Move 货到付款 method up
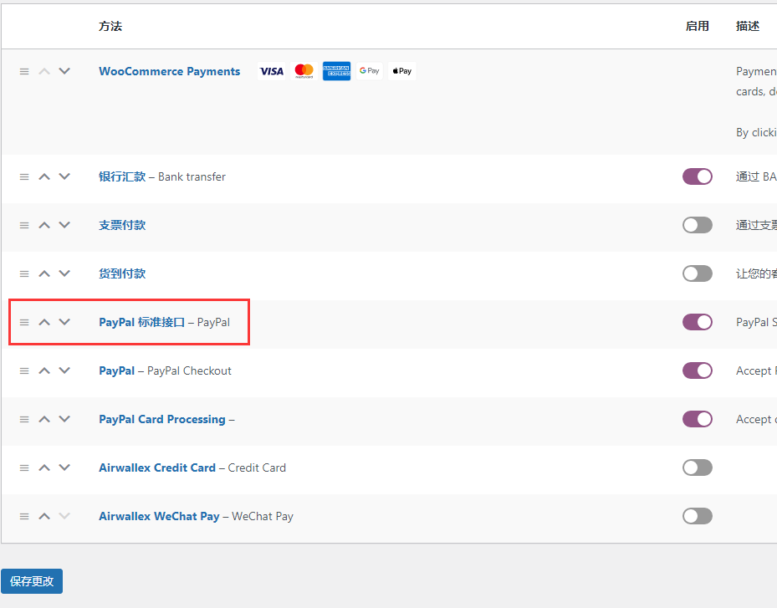 click(44, 273)
